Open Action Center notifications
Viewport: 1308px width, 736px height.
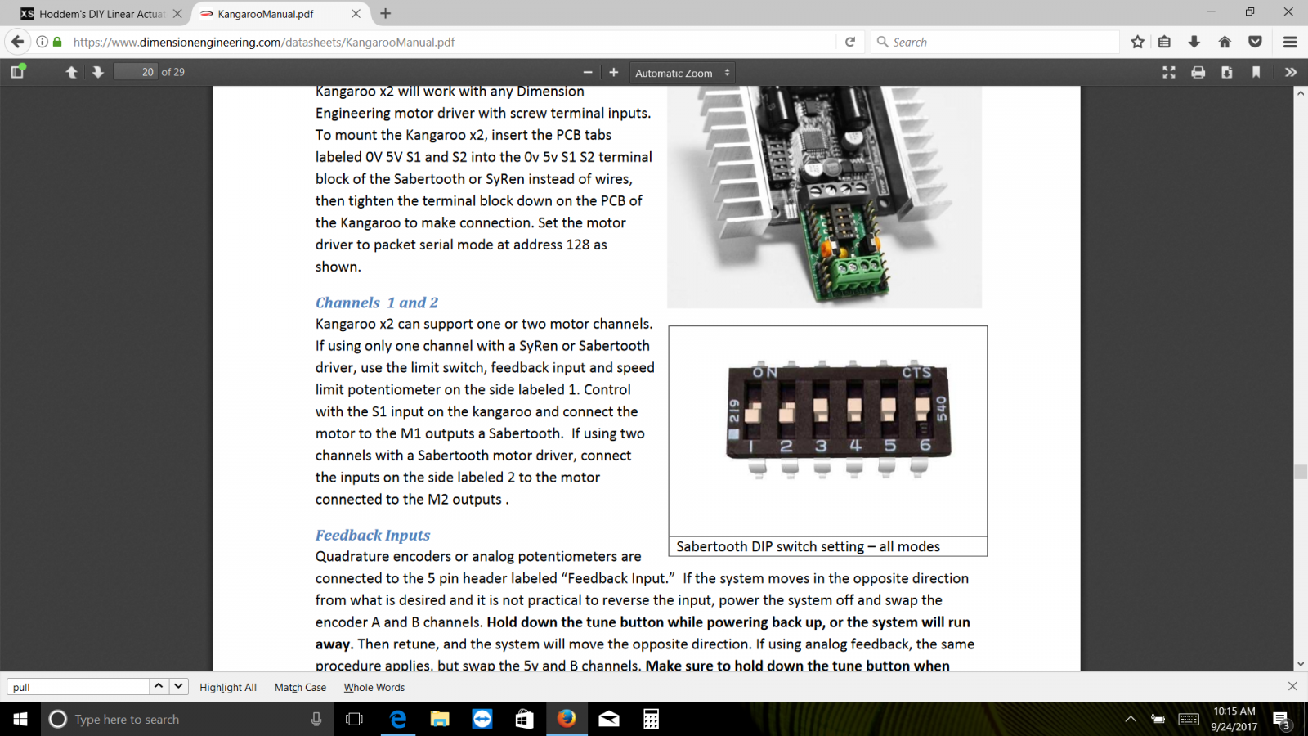click(1282, 720)
